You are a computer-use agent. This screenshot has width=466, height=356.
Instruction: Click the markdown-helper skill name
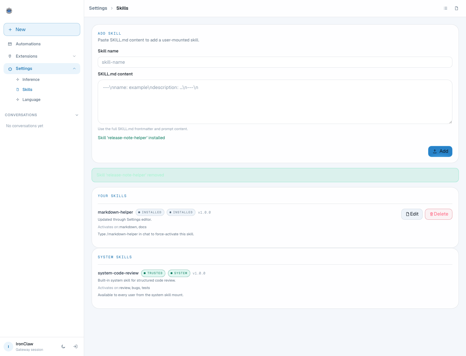(115, 212)
